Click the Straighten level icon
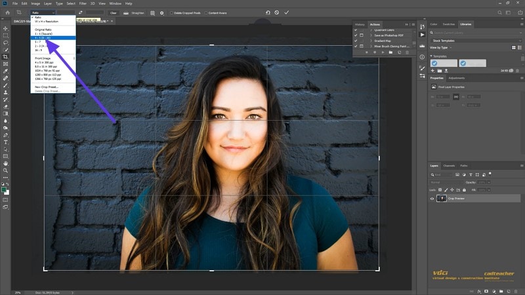Screen dimensions: 525x295 tap(126, 13)
